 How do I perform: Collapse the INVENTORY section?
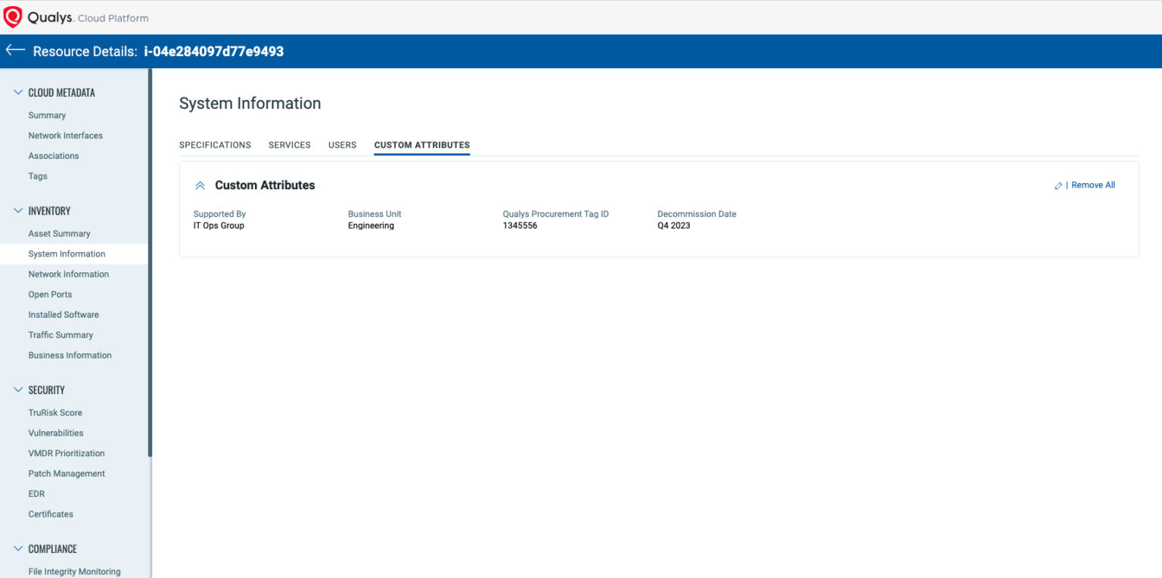pos(17,210)
